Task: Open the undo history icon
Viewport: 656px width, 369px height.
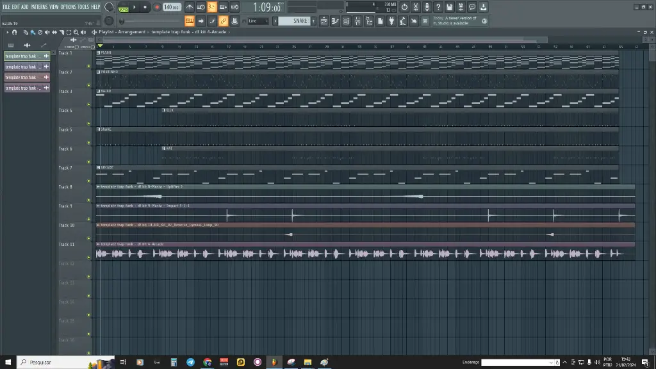Action: [x=404, y=7]
